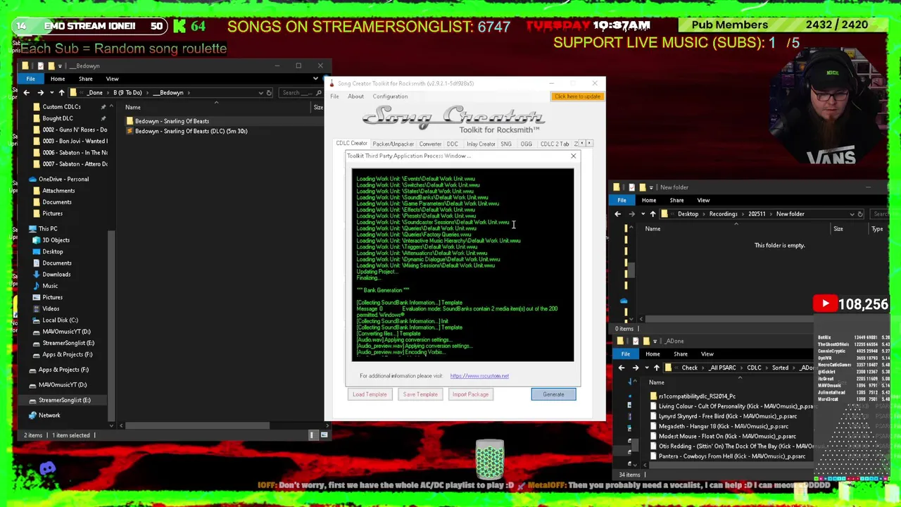Open the Home tab in __Bedowyn Explorer window
Screen dimensions: 901x507
[58, 79]
